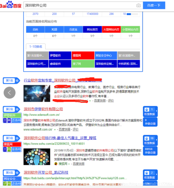The width and height of the screenshot is (174, 188).
Task: Click 评价 for the edensoft result
Action: point(76,130)
